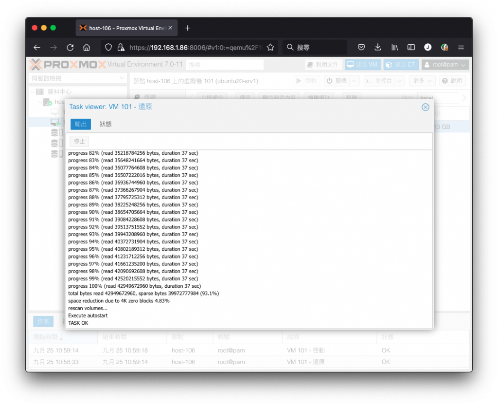498x406 pixels.
Task: Click the 'space reduction due to 4K' line
Action: 119,301
